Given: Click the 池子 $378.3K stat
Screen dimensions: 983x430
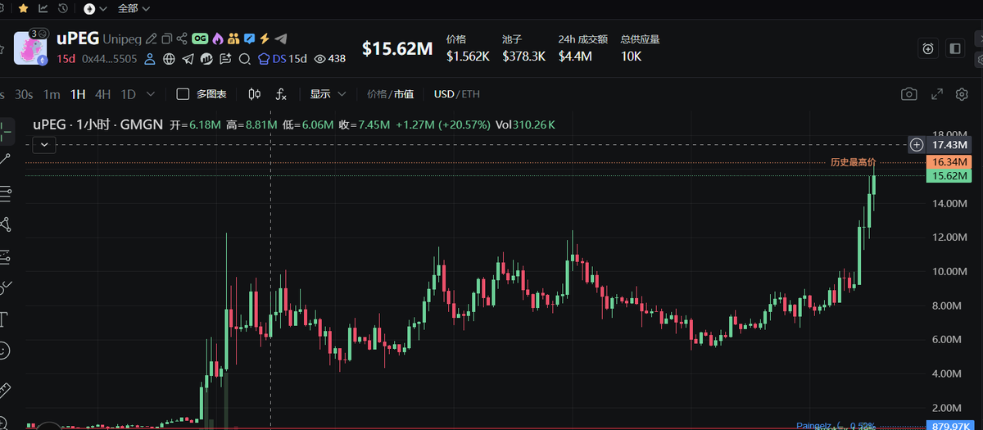Looking at the screenshot, I should click(523, 48).
